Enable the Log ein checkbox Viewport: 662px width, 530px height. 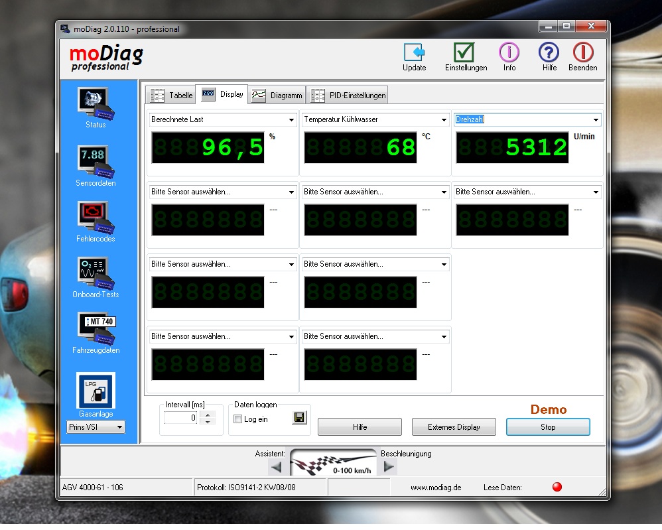tap(238, 419)
